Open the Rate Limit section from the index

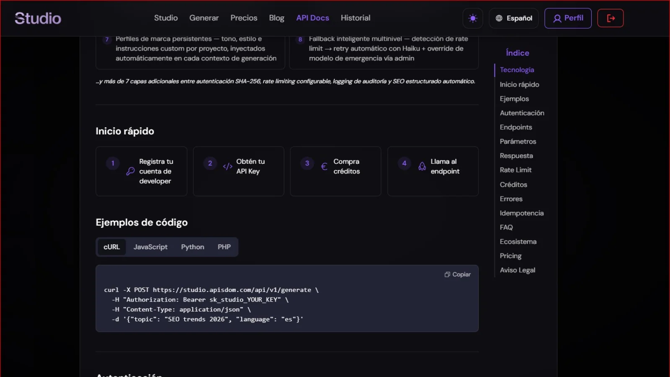point(515,170)
